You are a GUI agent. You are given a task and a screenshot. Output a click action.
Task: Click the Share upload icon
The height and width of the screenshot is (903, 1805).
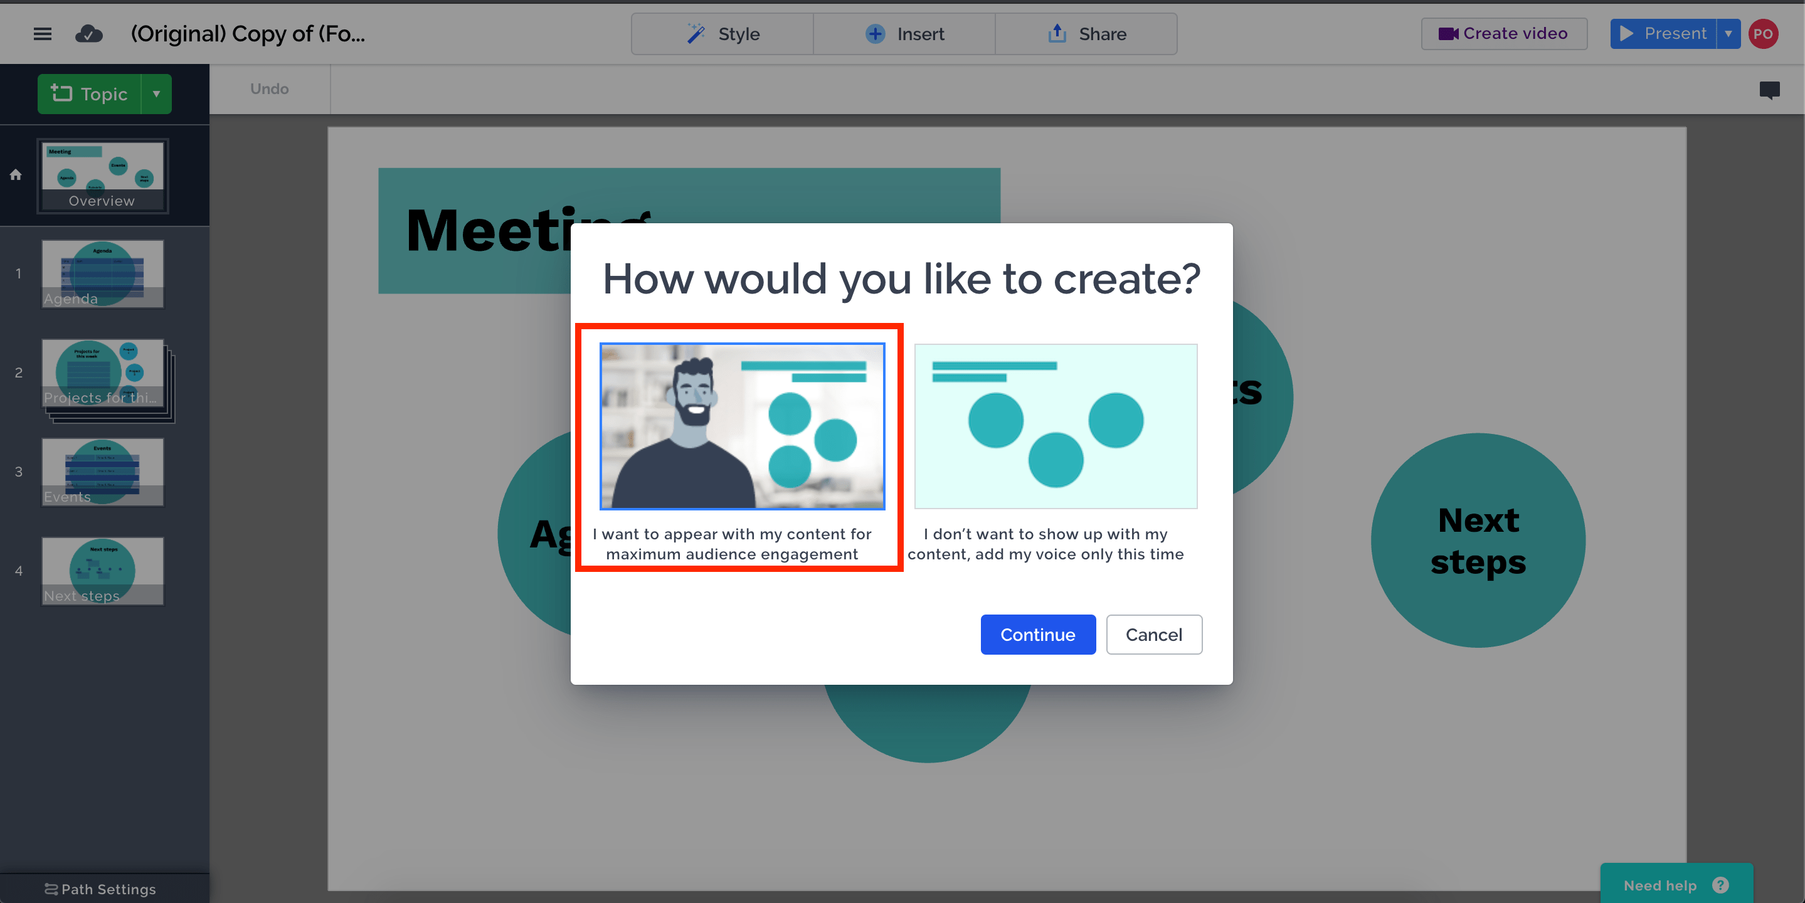tap(1057, 33)
